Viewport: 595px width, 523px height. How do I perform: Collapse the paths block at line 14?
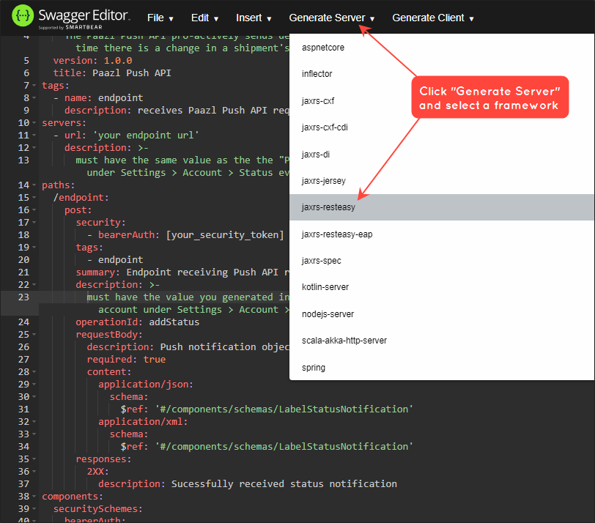pyautogui.click(x=34, y=185)
